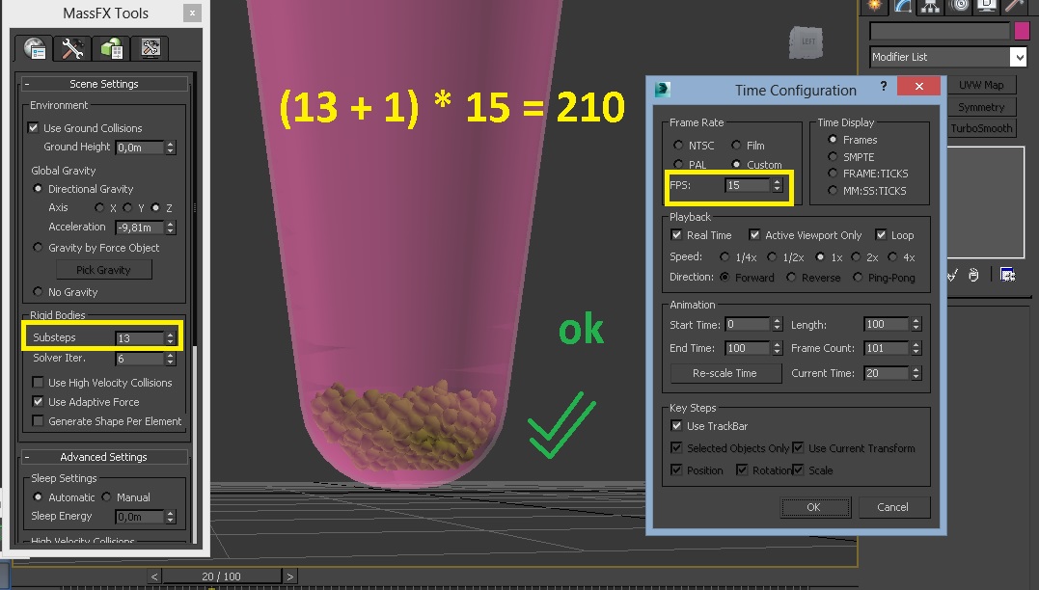1039x590 pixels.
Task: Click the Time Configuration help question mark
Action: tap(884, 86)
